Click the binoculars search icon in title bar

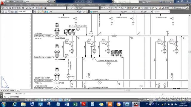pyautogui.click(x=141, y=2)
